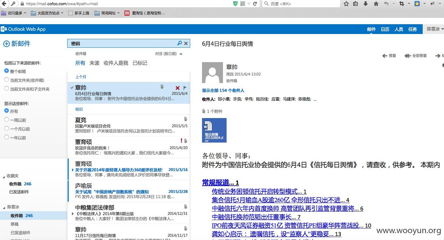
Task: Open the 草稿 folder
Action: click(x=14, y=224)
